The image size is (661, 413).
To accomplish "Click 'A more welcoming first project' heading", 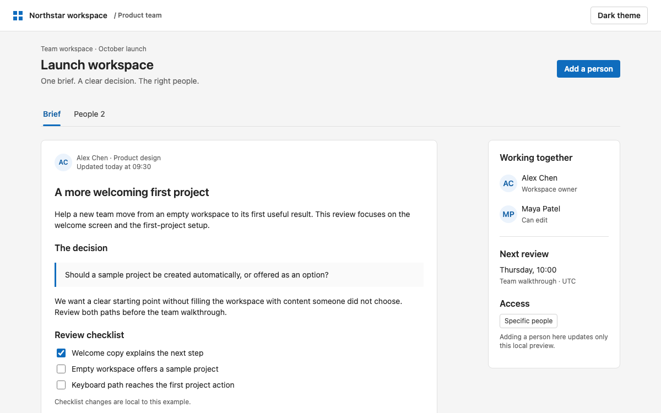I will tap(132, 192).
